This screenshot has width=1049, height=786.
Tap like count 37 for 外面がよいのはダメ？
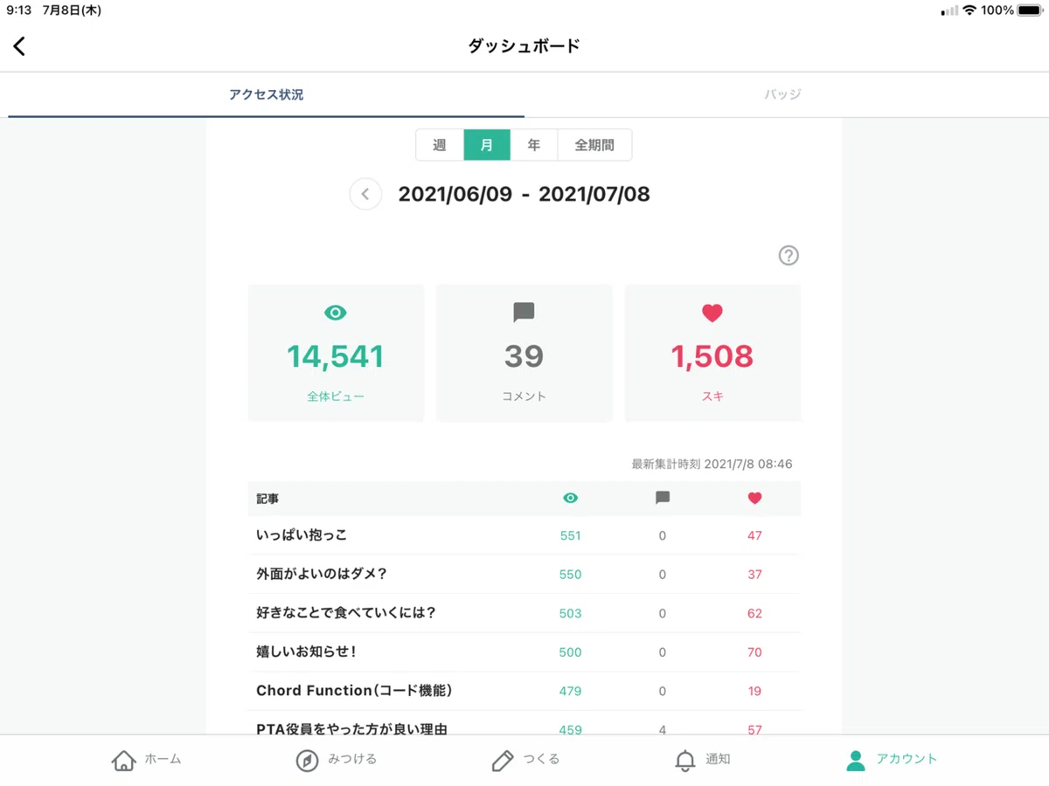(755, 575)
